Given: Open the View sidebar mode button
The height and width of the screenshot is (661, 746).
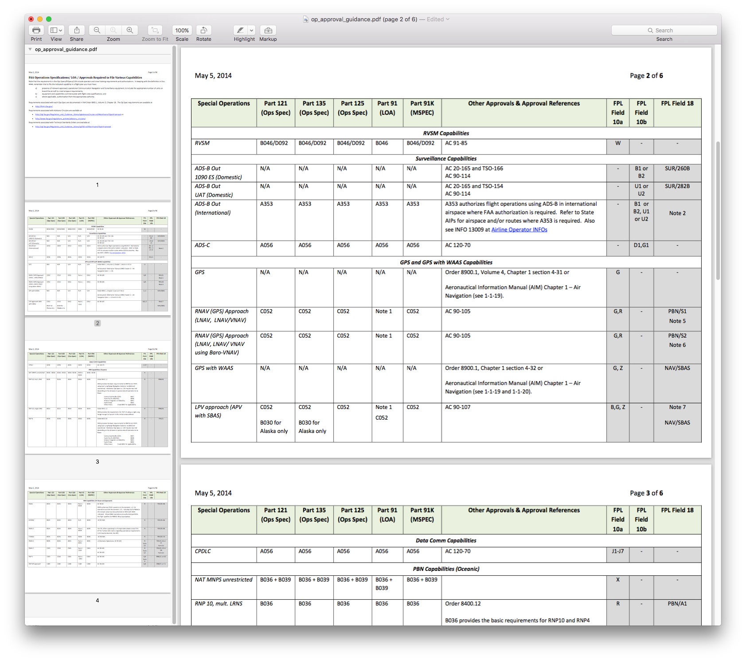Looking at the screenshot, I should 54,30.
